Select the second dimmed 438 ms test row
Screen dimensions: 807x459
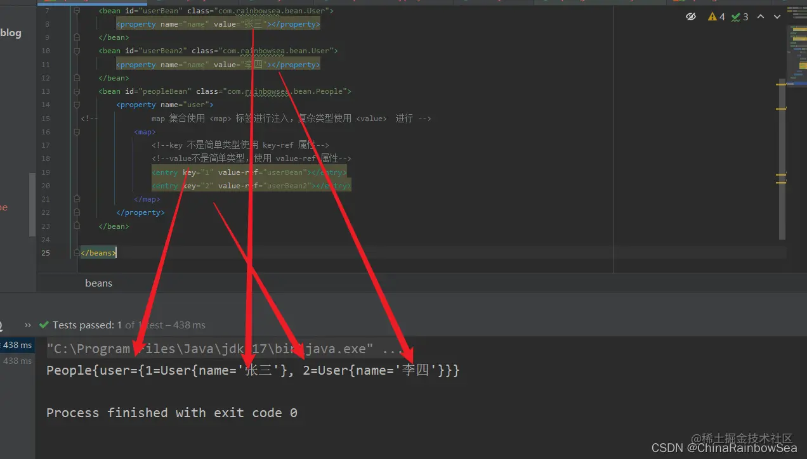click(17, 361)
